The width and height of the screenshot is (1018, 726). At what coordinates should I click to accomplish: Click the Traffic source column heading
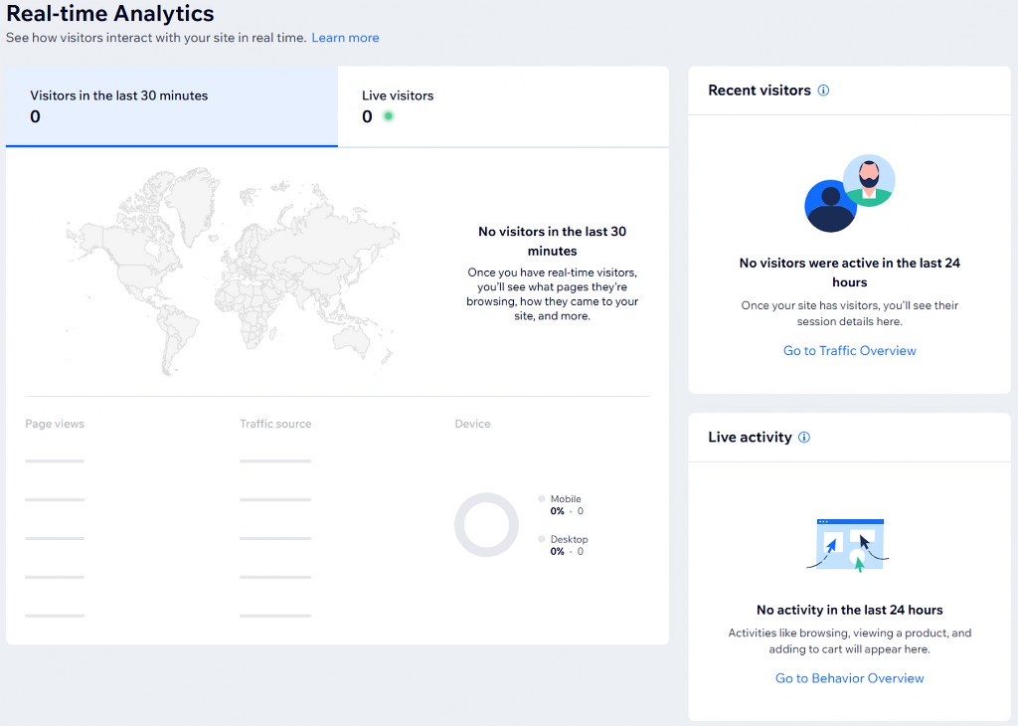(275, 424)
